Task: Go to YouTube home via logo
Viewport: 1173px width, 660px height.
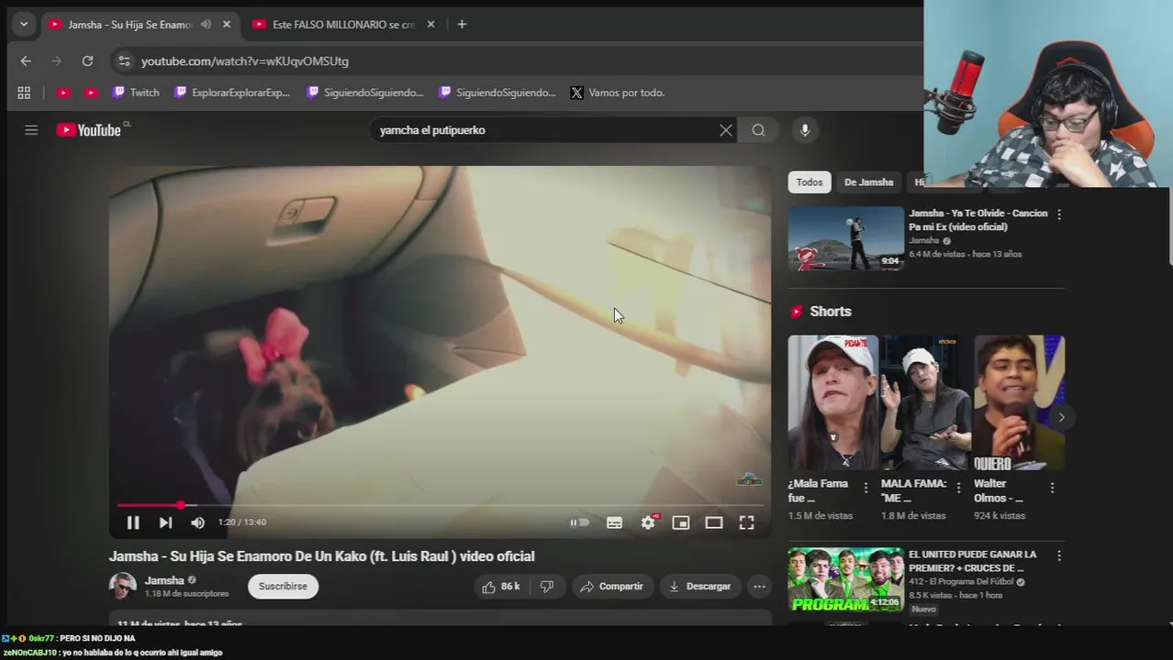Action: click(89, 130)
